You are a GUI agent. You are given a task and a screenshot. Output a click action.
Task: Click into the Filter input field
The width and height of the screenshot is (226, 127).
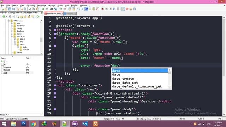pos(23,115)
